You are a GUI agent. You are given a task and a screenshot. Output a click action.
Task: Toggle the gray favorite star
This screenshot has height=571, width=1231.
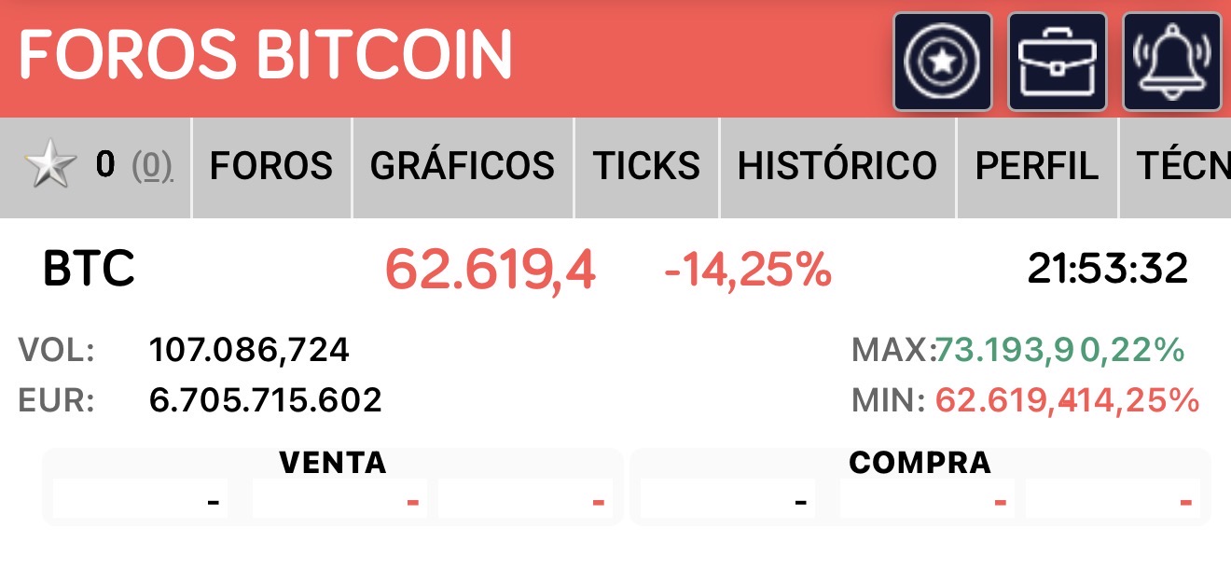coord(50,166)
